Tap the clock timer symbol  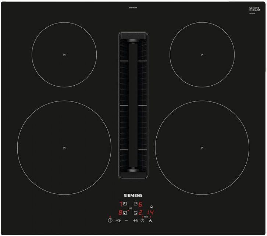pyautogui.click(x=142, y=220)
